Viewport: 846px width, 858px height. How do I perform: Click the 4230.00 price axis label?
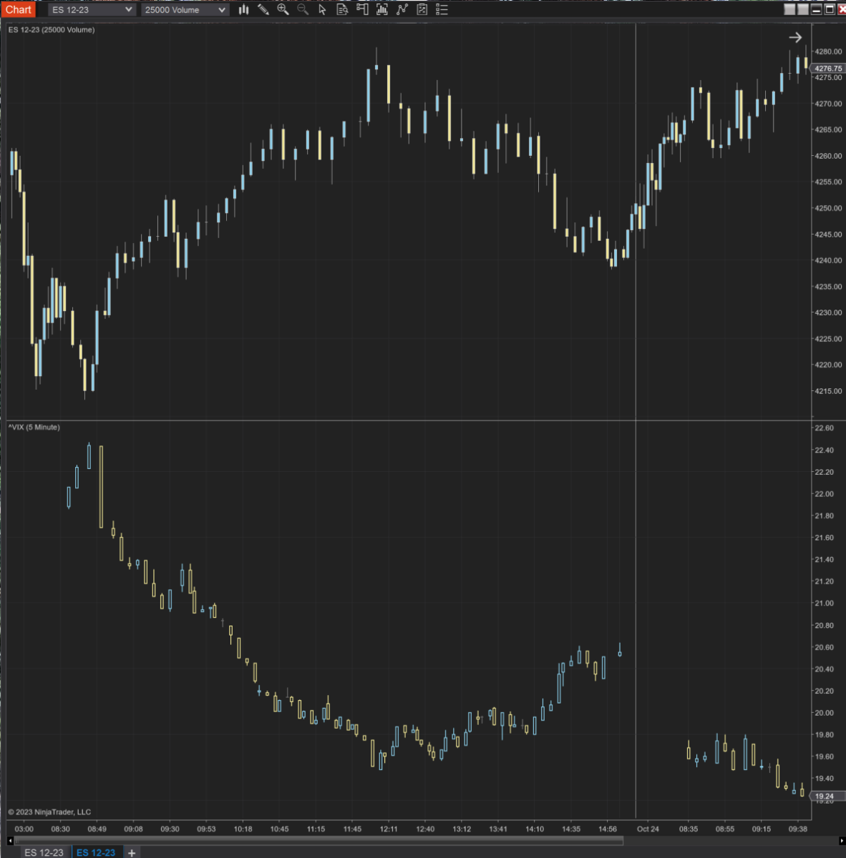(x=828, y=312)
